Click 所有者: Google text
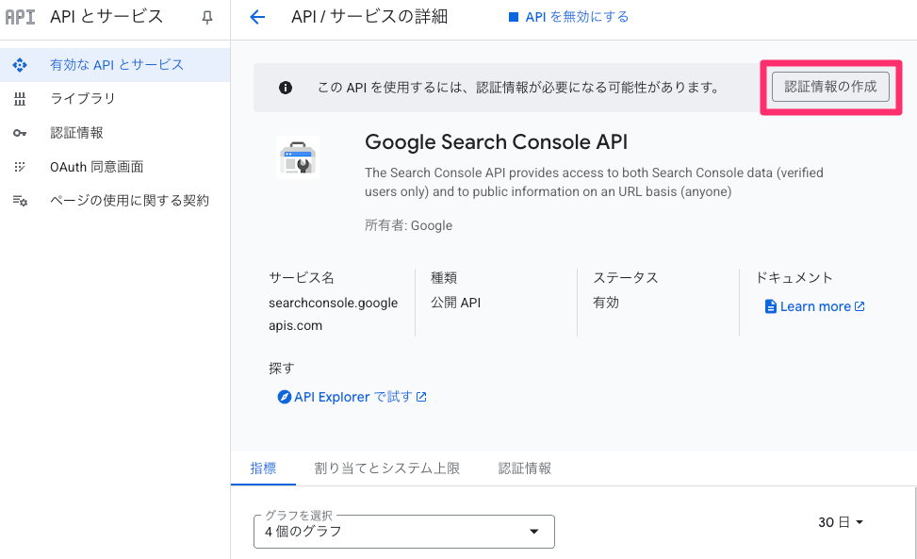The height and width of the screenshot is (559, 917). click(x=409, y=225)
